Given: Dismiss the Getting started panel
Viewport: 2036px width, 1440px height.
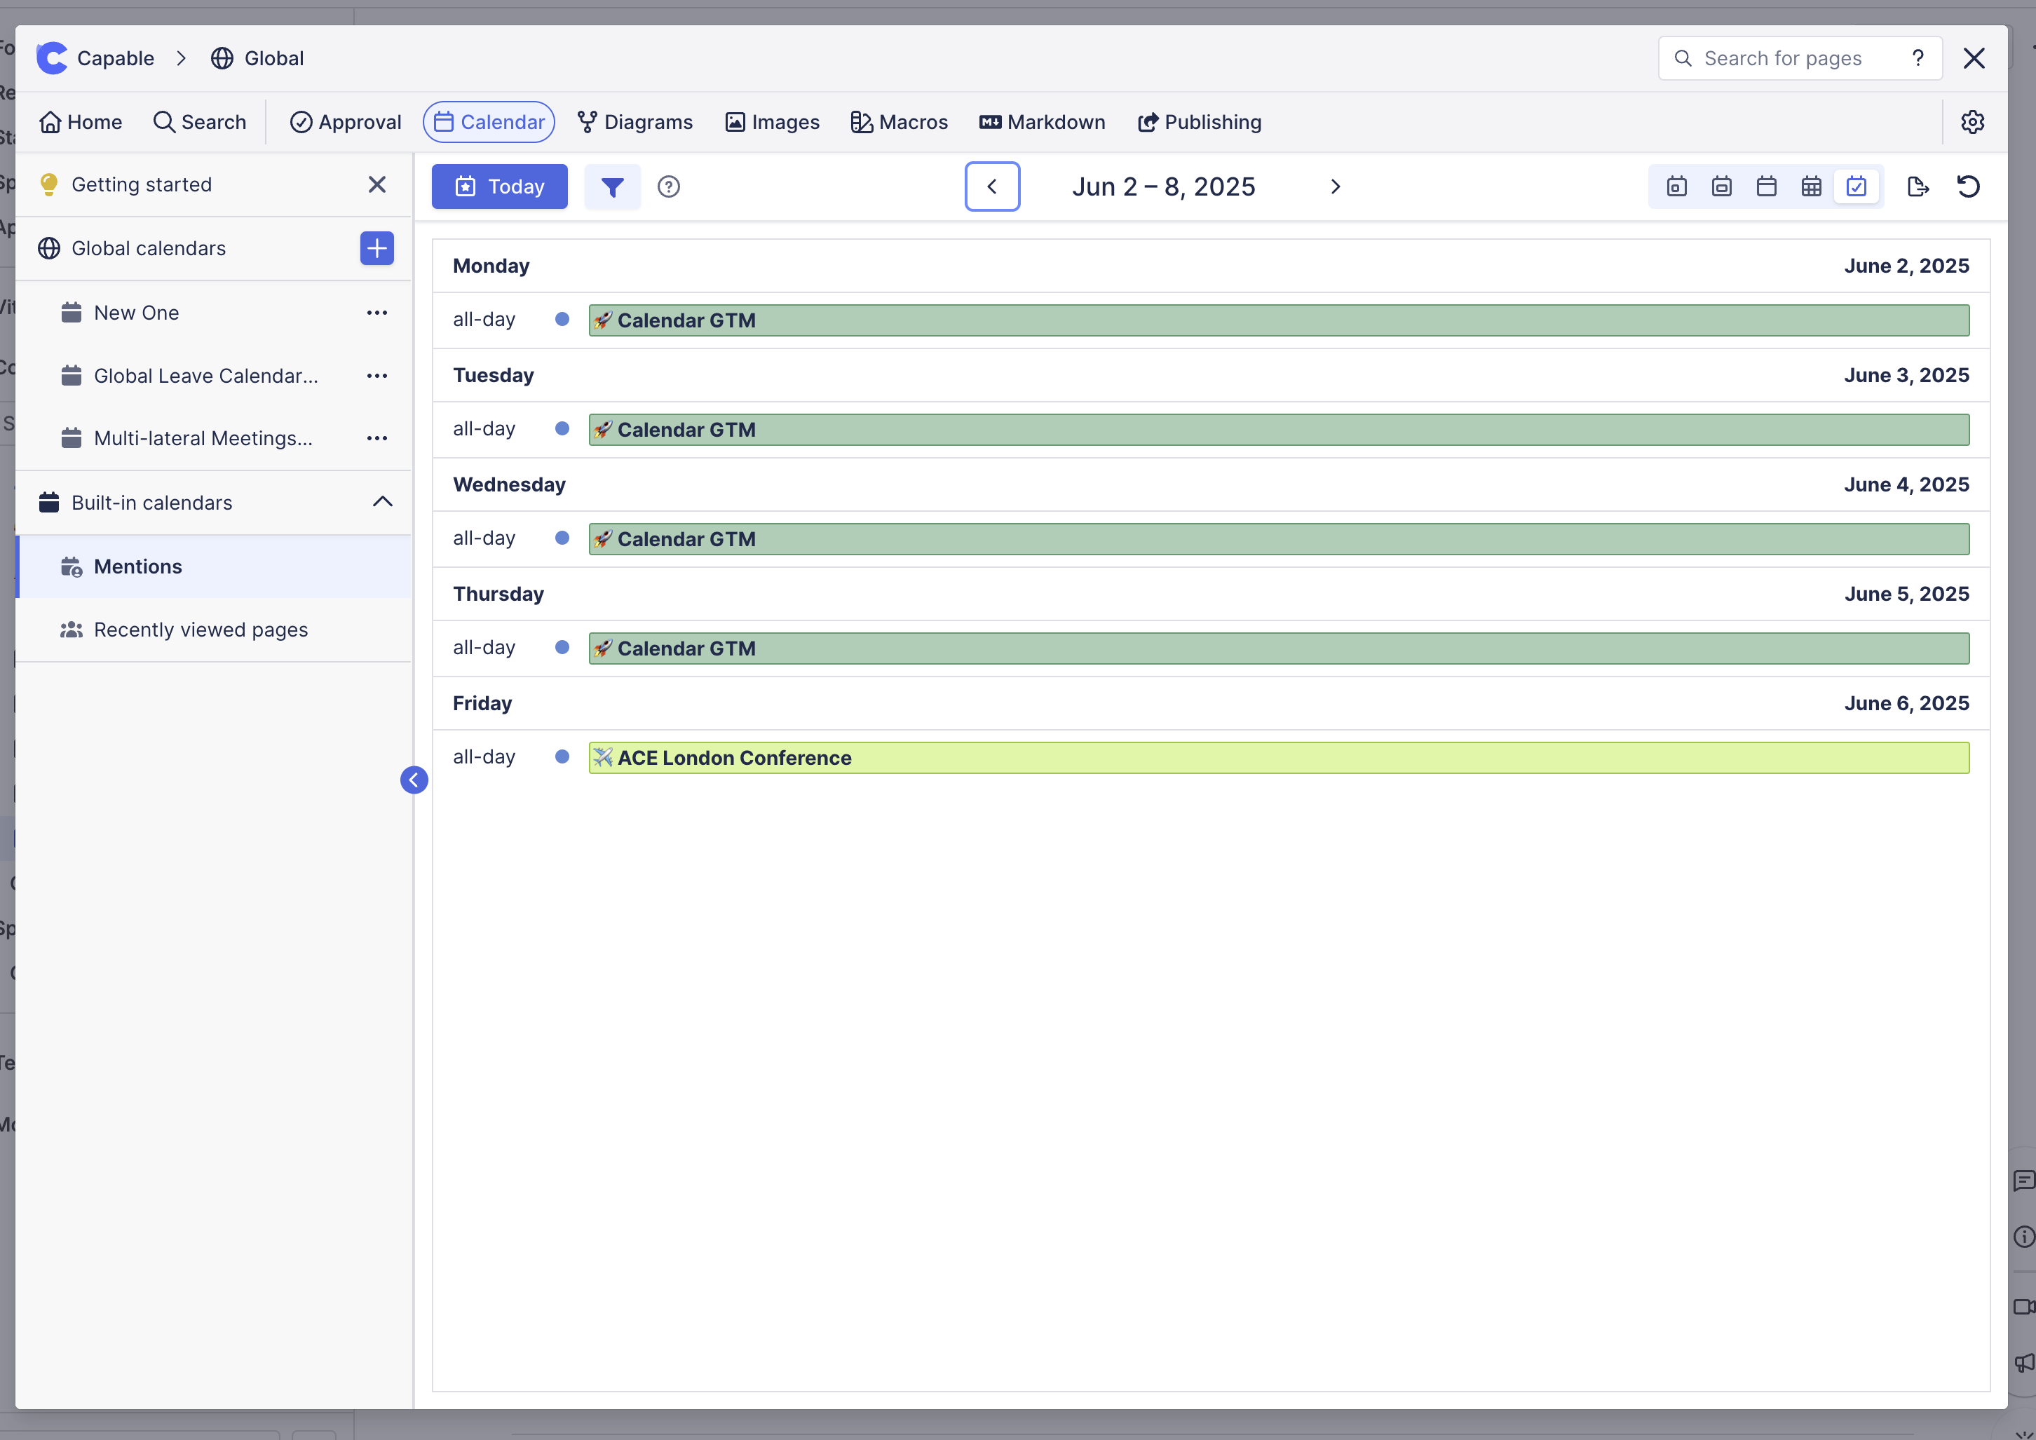Looking at the screenshot, I should [377, 184].
